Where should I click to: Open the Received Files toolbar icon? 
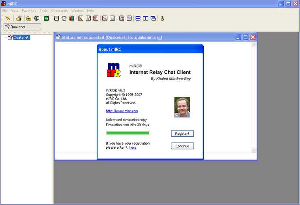point(105,19)
